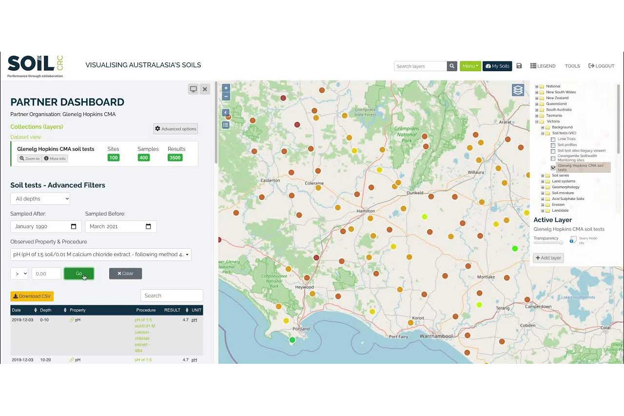
Task: Click the National folder icon
Action: coord(542,86)
